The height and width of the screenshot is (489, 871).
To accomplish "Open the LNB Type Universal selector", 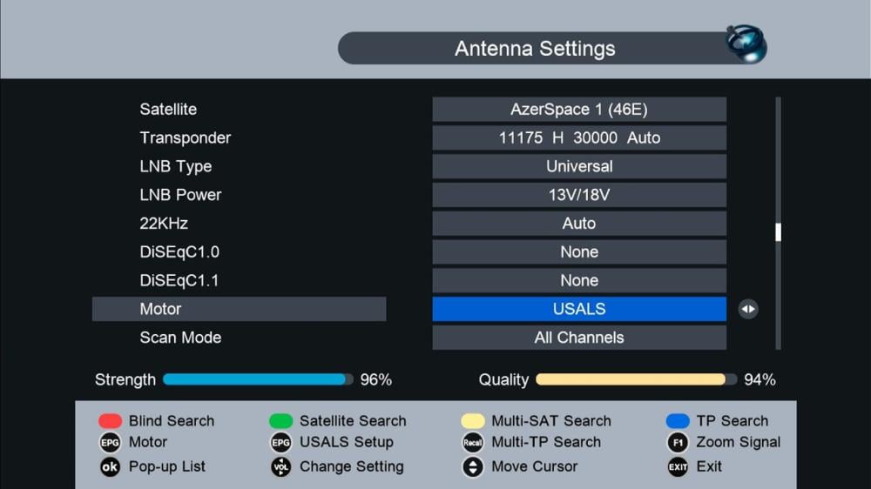I will (579, 166).
